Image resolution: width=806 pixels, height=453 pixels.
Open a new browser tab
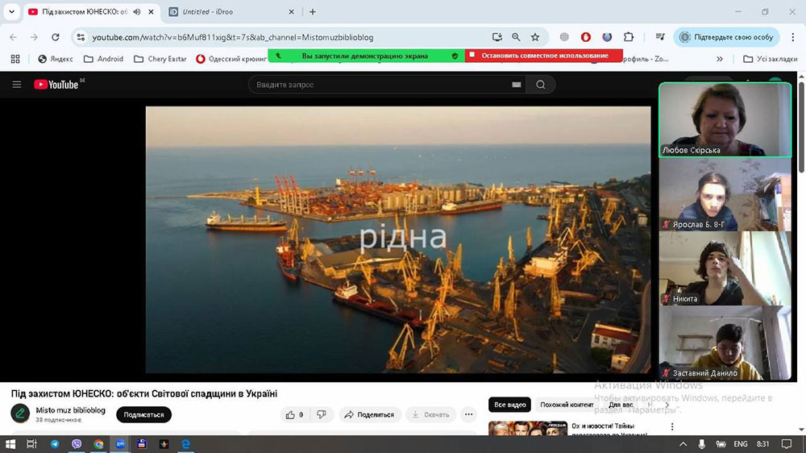313,11
